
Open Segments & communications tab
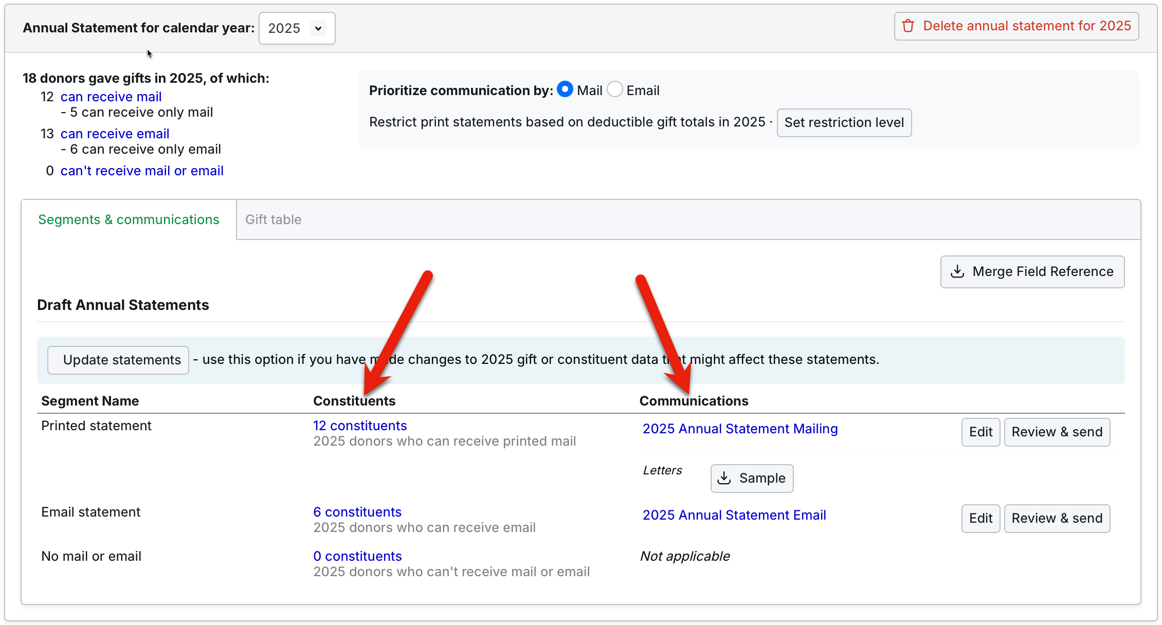pyautogui.click(x=129, y=219)
